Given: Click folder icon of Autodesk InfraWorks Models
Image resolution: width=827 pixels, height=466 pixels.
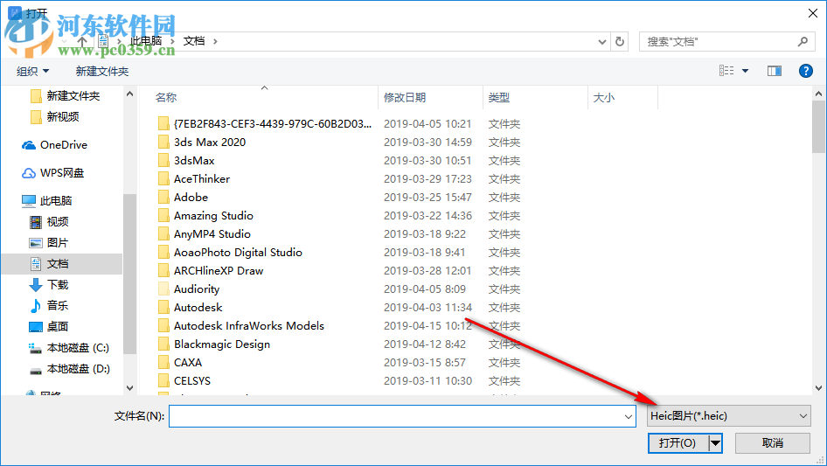Looking at the screenshot, I should pyautogui.click(x=164, y=325).
